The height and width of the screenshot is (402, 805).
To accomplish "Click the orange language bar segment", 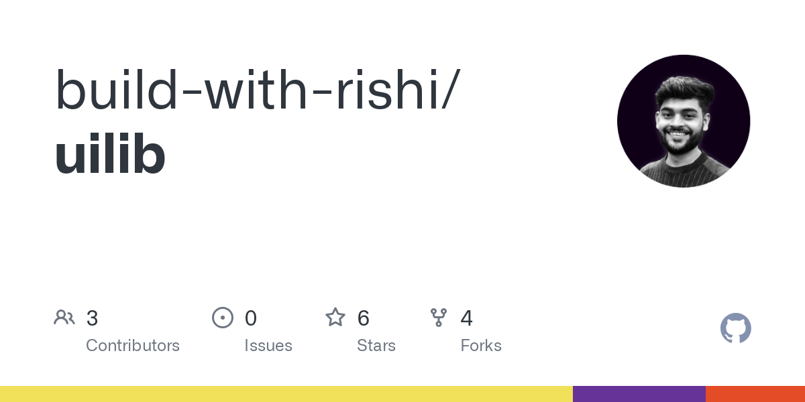I will coord(755,394).
